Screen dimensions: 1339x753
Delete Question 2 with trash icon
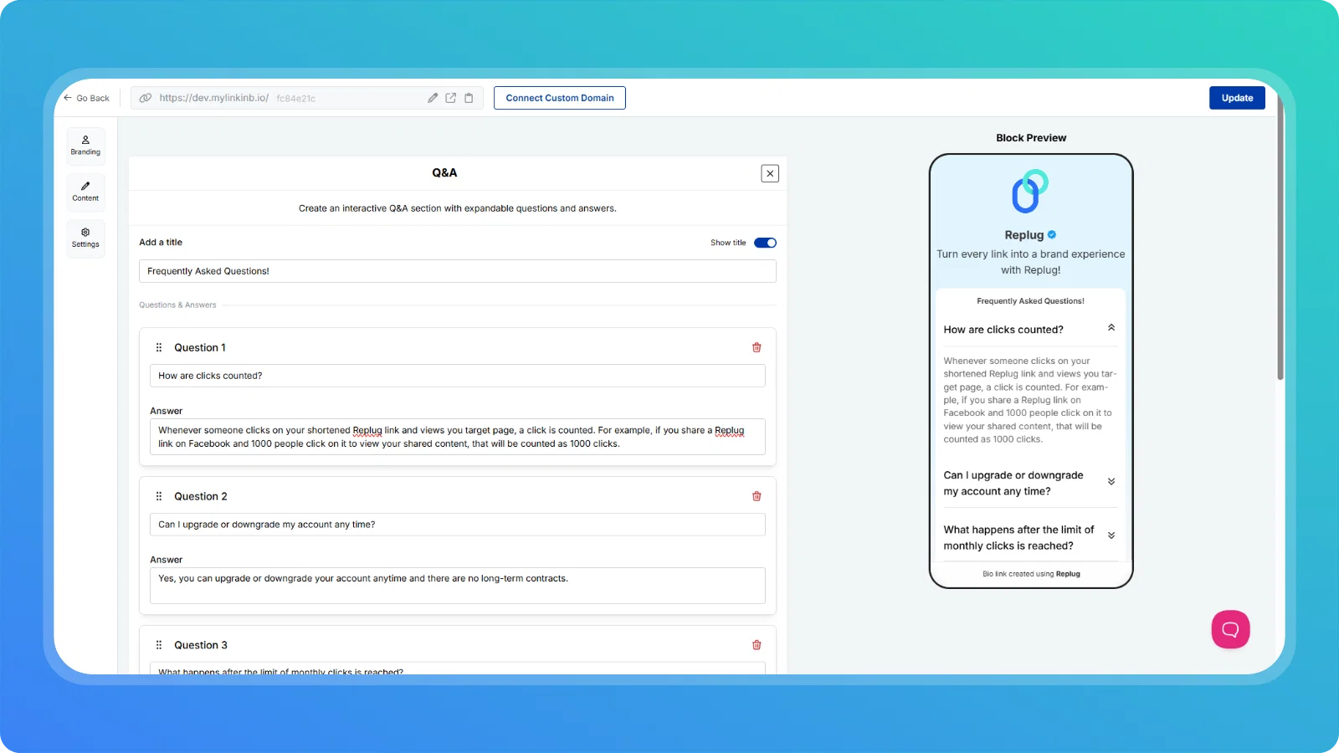click(757, 496)
